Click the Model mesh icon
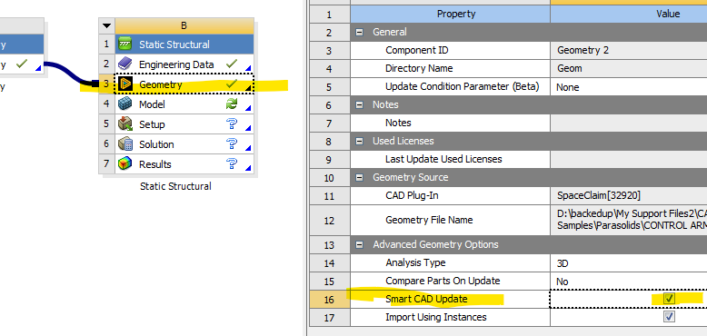Image resolution: width=707 pixels, height=336 pixels. [124, 104]
